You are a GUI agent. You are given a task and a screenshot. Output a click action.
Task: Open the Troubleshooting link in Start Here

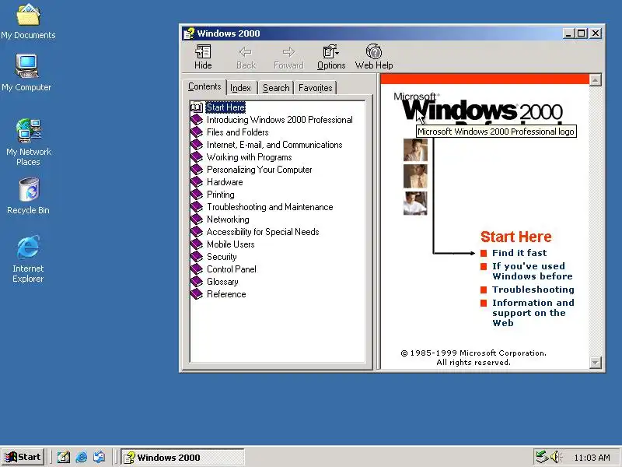click(x=533, y=290)
